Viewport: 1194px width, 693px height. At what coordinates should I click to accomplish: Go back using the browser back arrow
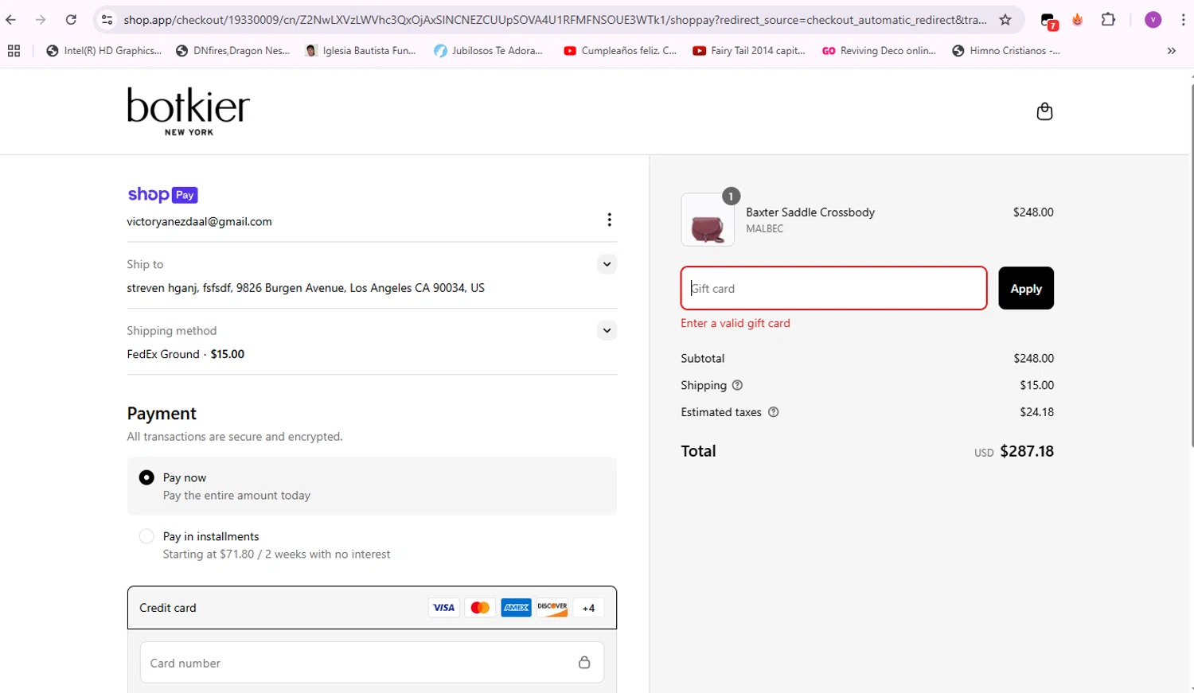coord(11,20)
